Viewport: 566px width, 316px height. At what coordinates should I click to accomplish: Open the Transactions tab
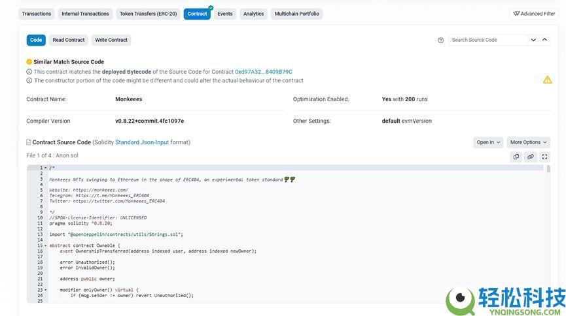coord(37,14)
